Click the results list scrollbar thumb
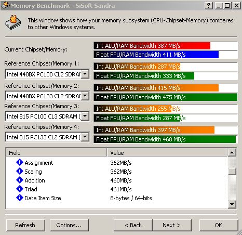This screenshot has height=235, width=242. point(232,172)
